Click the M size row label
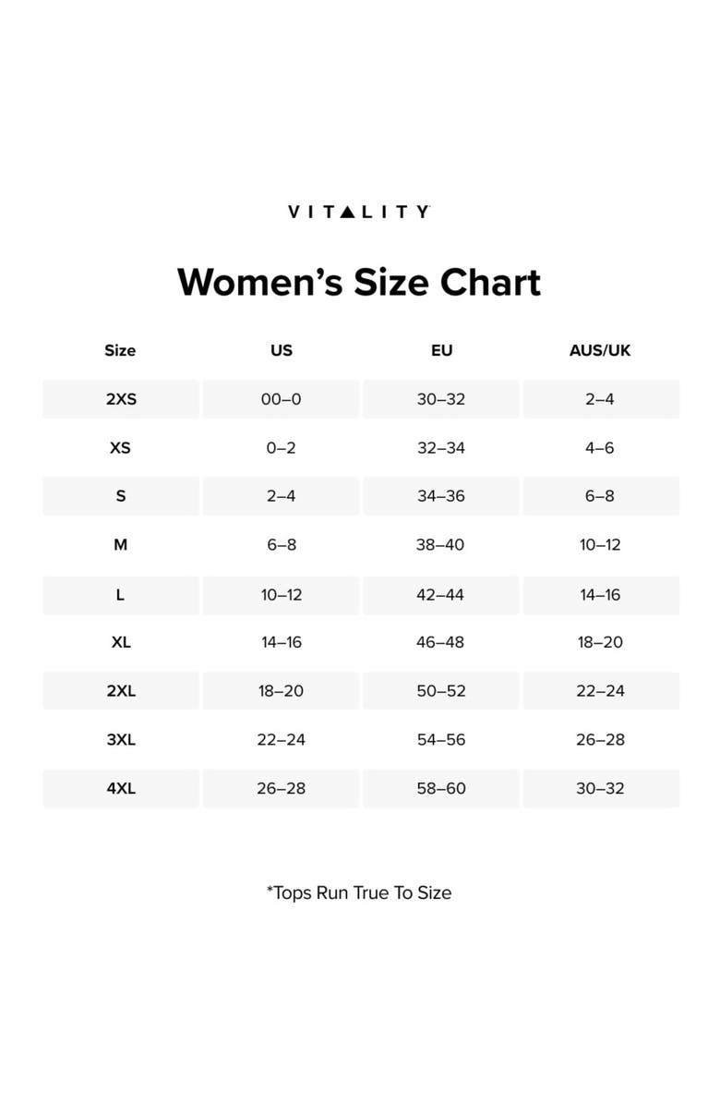Screen dimensions: 720x1105 click(120, 545)
